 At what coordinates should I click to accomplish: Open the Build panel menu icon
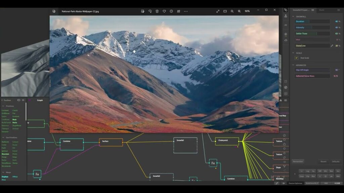pos(339,10)
